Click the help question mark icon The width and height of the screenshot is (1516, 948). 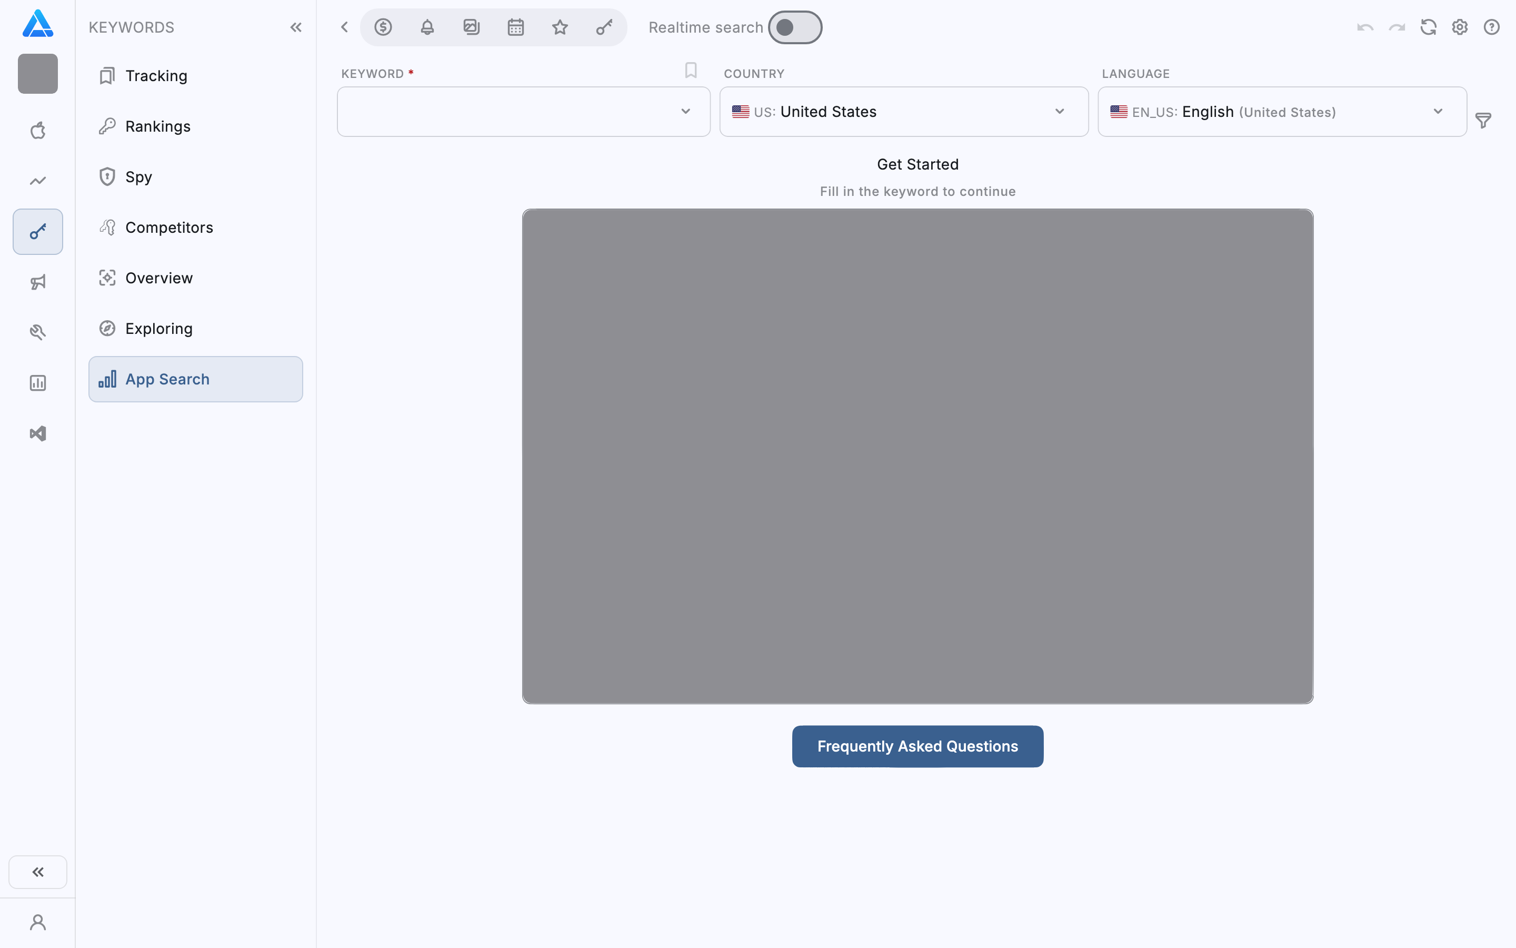pos(1492,27)
